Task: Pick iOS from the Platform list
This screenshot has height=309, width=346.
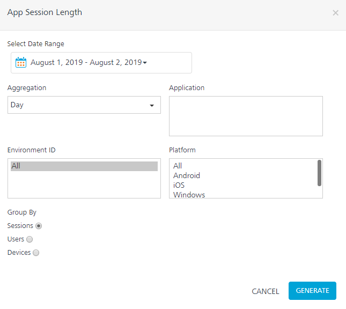Action: tap(179, 185)
